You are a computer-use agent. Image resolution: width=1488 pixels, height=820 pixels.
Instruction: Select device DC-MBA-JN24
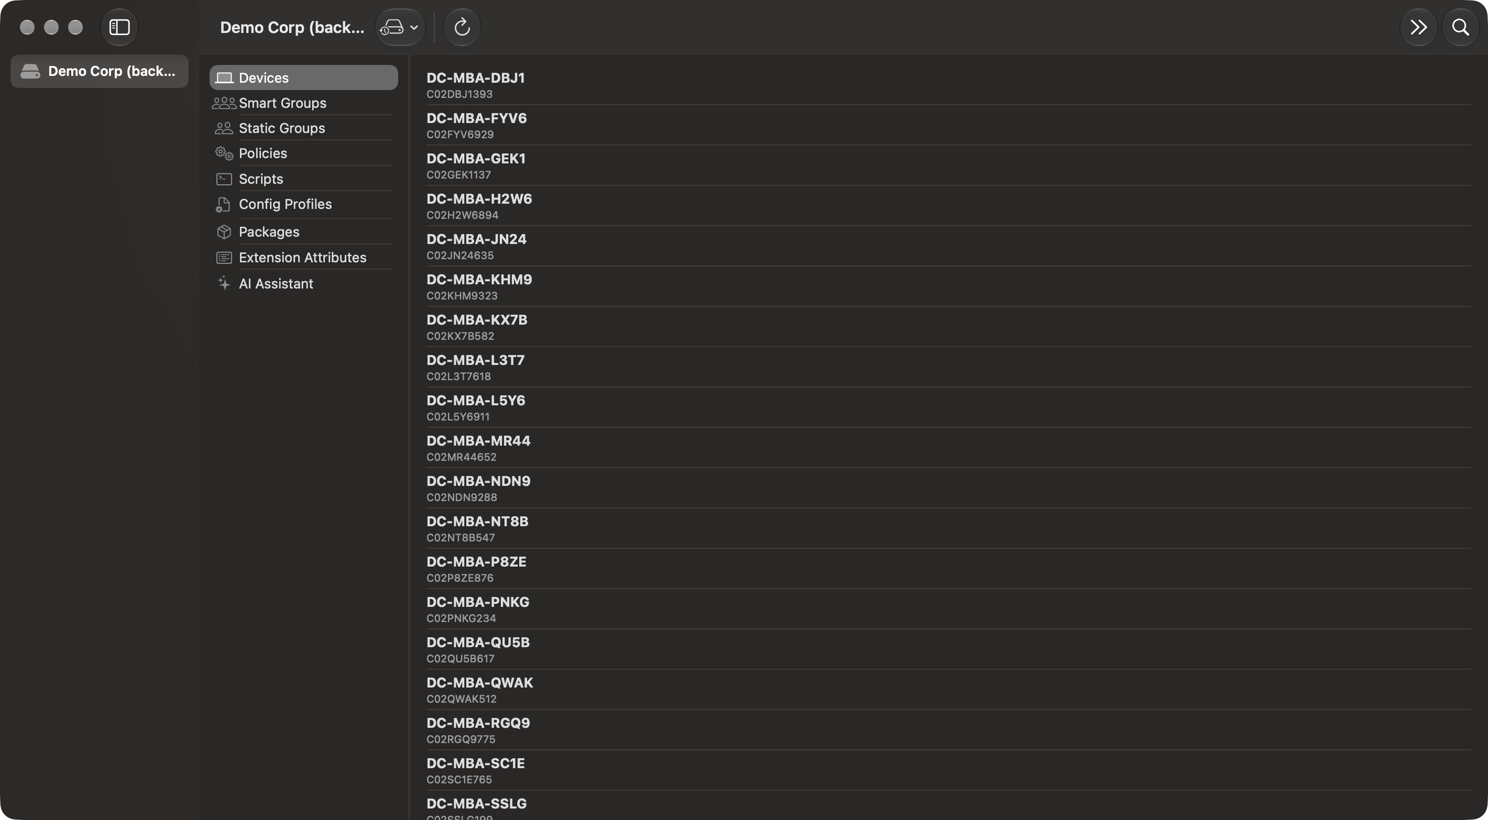click(948, 247)
